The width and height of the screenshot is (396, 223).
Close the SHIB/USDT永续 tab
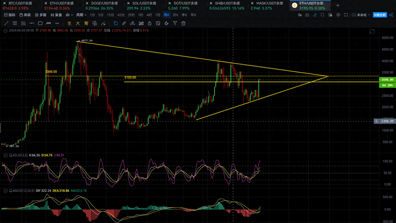click(x=211, y=3)
